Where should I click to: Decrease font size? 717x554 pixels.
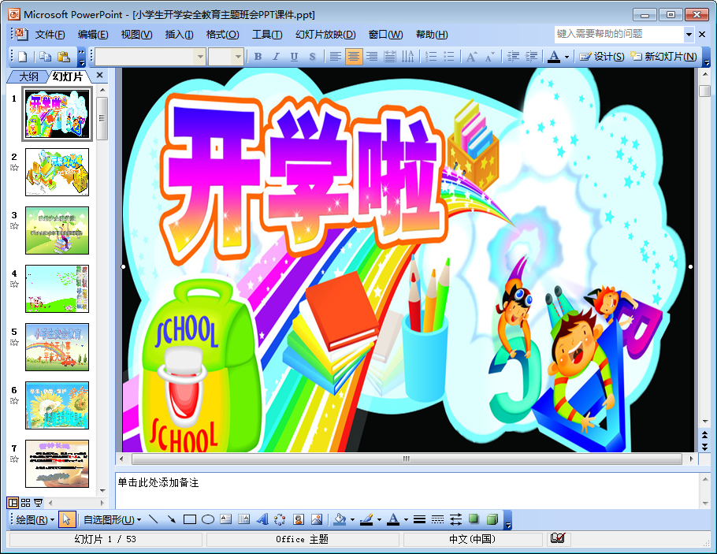point(490,57)
